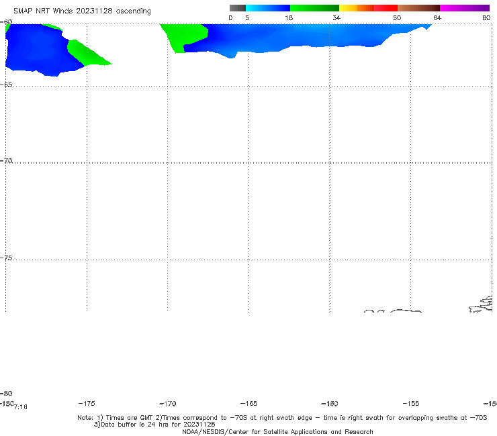
Task: Click the latitude label '-65'
Action: tap(6, 85)
